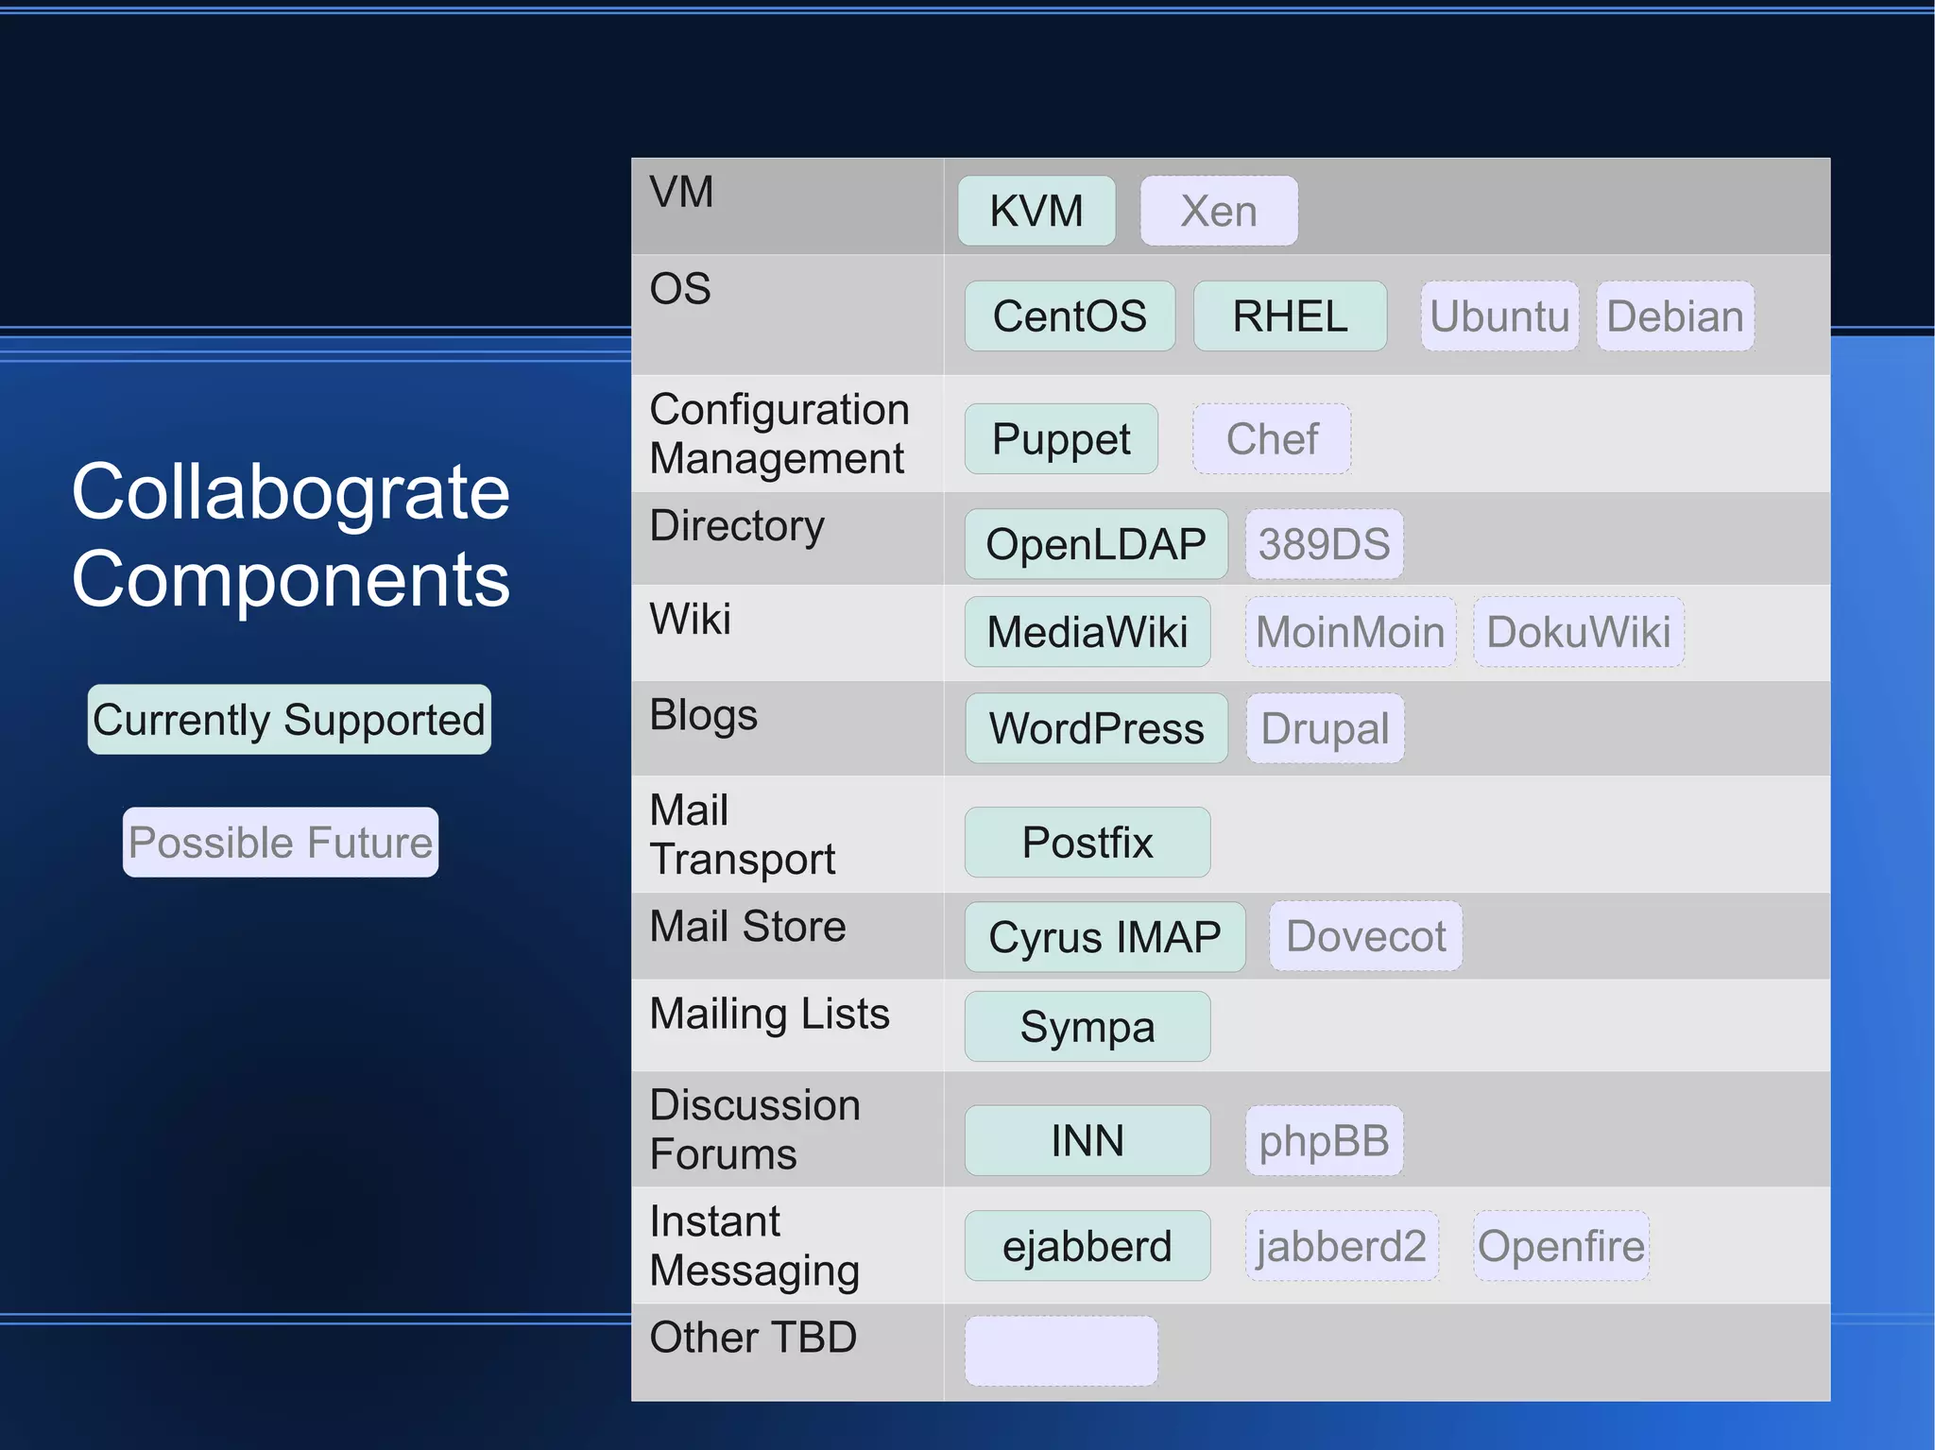
Task: Click the OpenLDAP directory box
Action: 1096,544
